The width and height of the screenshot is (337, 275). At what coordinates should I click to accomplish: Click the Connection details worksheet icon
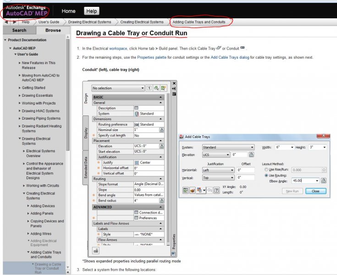[136, 213]
